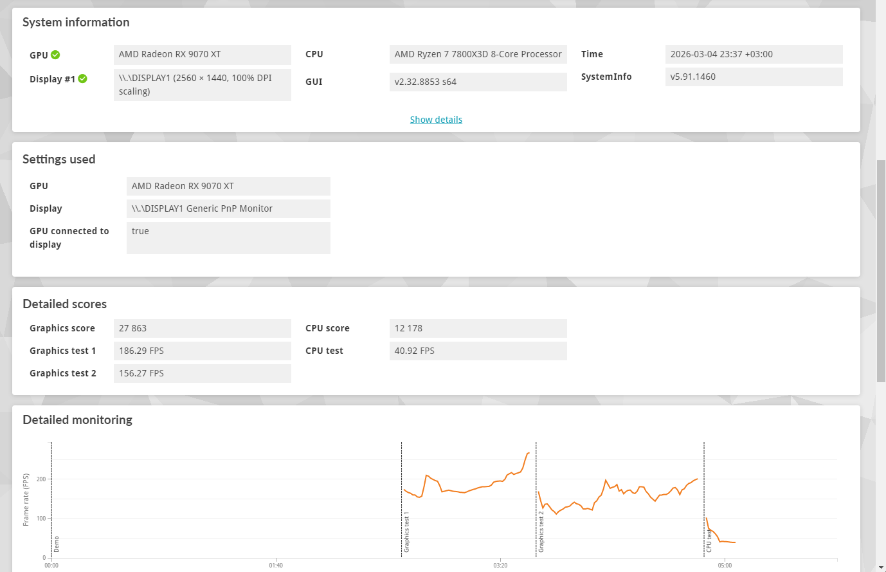Click the GUI version v2.32.8853 s64
This screenshot has width=886, height=572.
[478, 82]
